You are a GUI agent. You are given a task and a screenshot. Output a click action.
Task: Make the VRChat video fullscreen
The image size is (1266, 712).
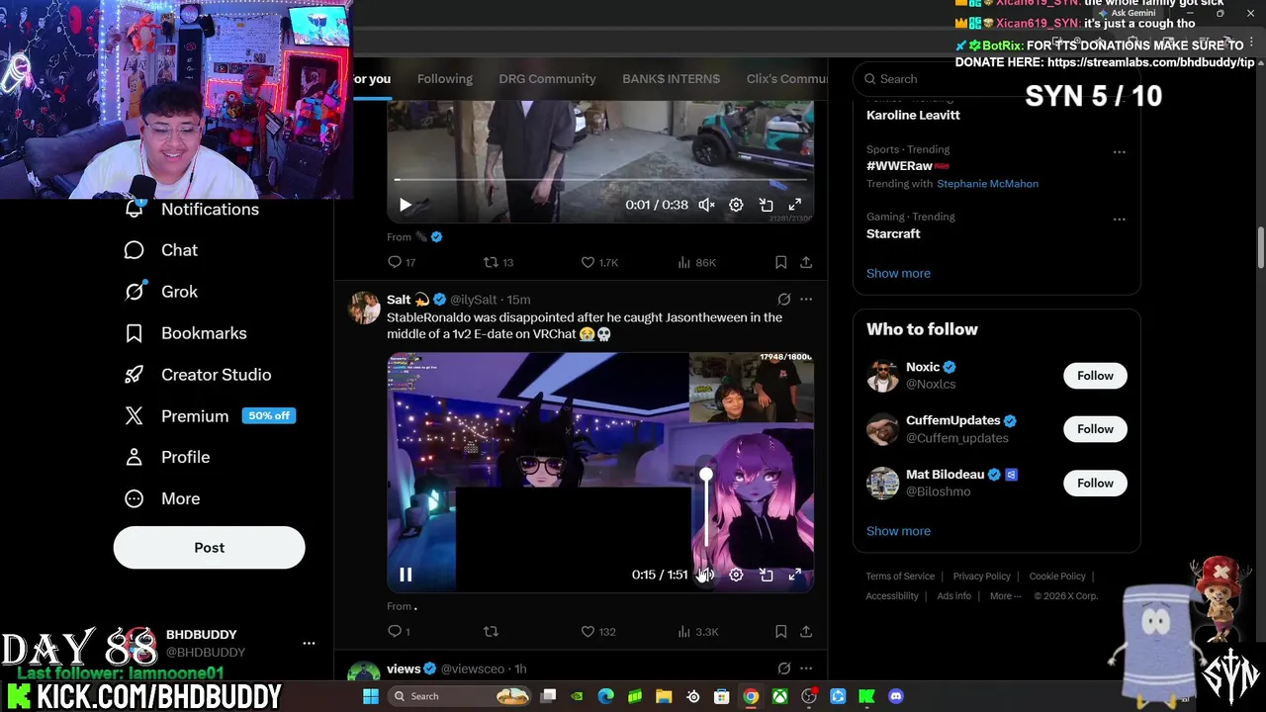[x=794, y=575]
